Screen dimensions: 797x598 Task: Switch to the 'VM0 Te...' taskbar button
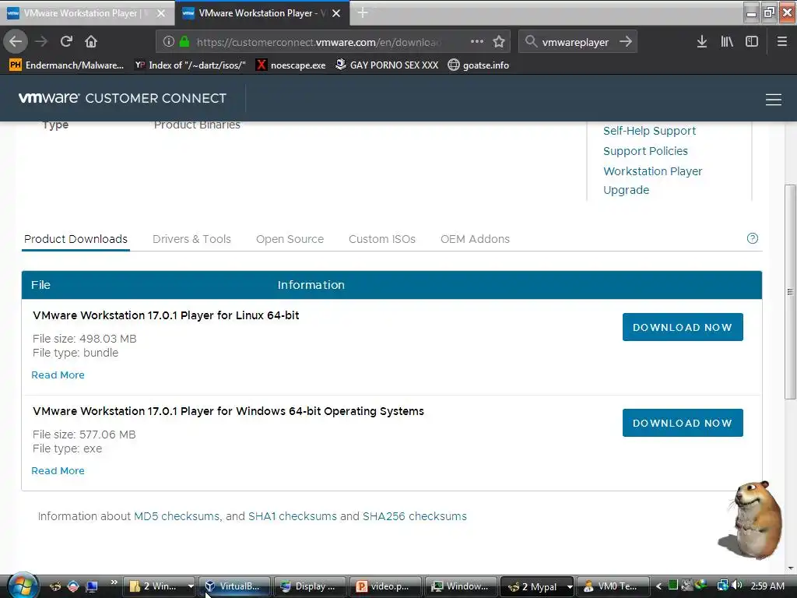tap(613, 586)
